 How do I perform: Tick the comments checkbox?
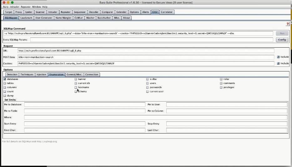point(221,83)
